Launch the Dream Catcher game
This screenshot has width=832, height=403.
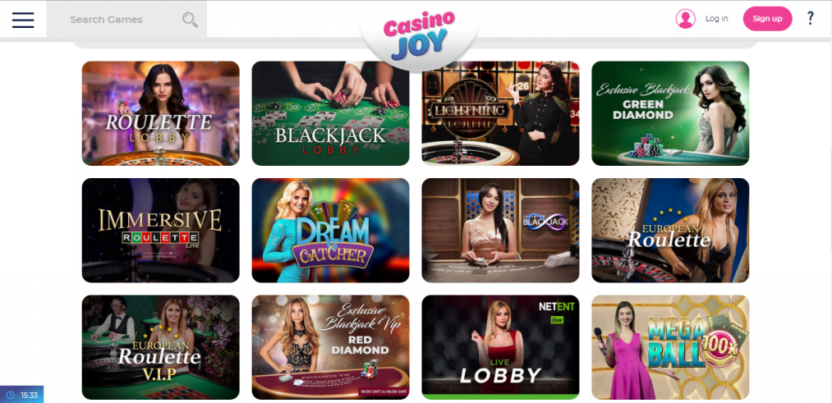[330, 230]
